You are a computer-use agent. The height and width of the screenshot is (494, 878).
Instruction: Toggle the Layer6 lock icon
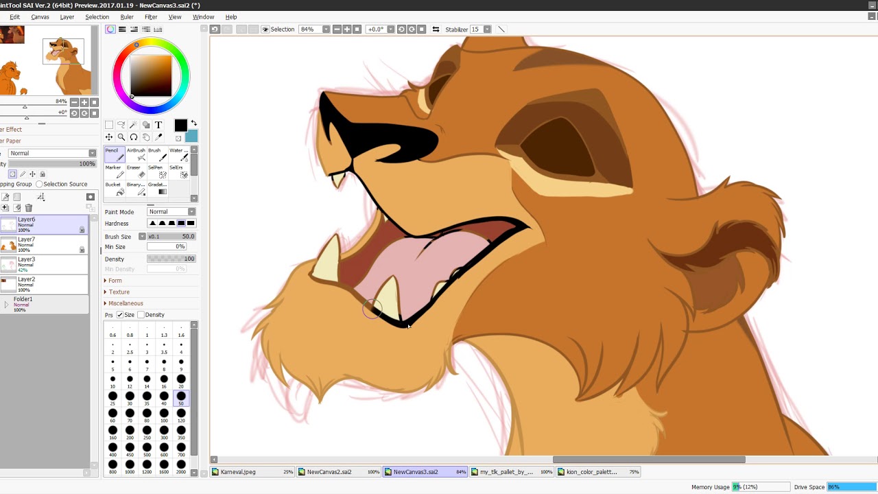click(x=82, y=230)
